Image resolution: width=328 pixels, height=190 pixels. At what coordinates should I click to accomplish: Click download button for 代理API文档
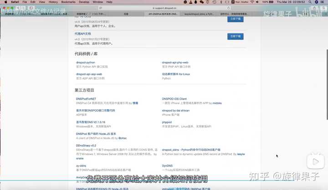[236, 36]
